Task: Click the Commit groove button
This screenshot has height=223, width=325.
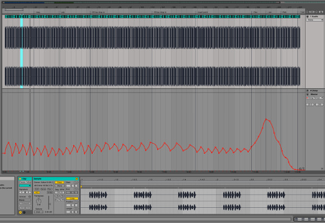Action: pos(25,204)
